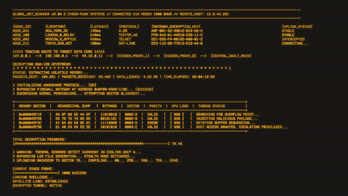Click the INTERCEPTED uplink status
Screen dimensions: 348x196
tap(293, 39)
